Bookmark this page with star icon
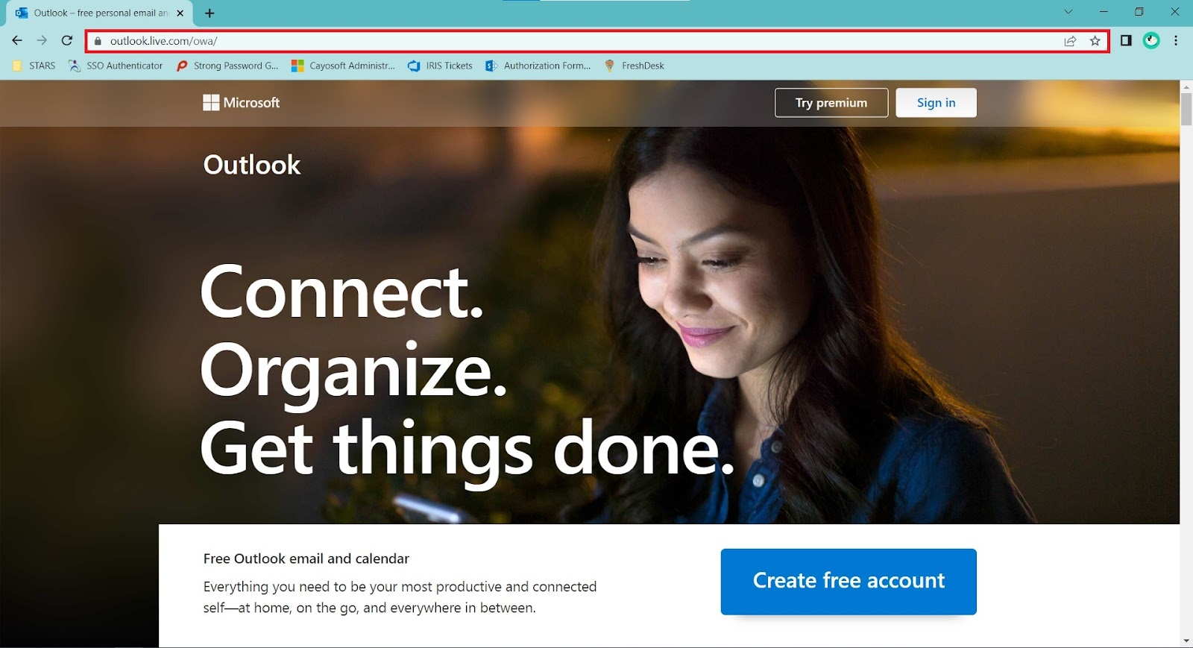Viewport: 1193px width, 648px height. point(1095,41)
